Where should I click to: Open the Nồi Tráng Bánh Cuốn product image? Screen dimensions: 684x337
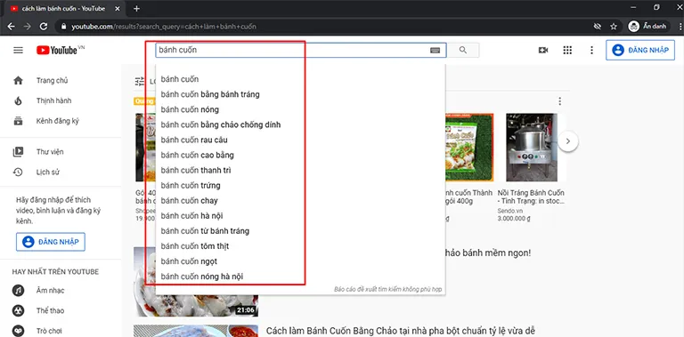coord(532,148)
